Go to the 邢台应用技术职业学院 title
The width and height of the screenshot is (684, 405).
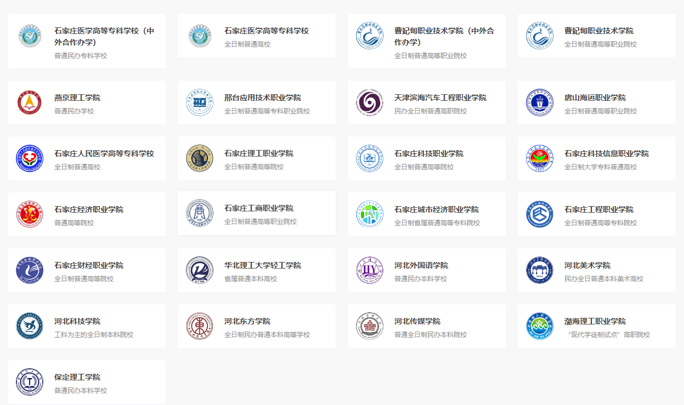263,98
